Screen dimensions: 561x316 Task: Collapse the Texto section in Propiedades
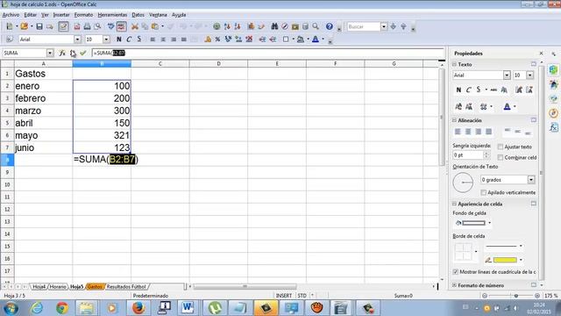click(x=454, y=64)
